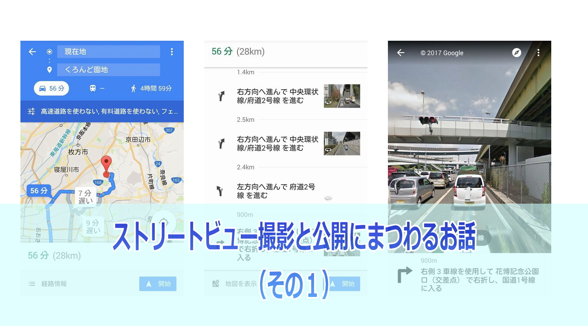Tap the route options sliders icon
This screenshot has height=334, width=588.
pos(31,111)
